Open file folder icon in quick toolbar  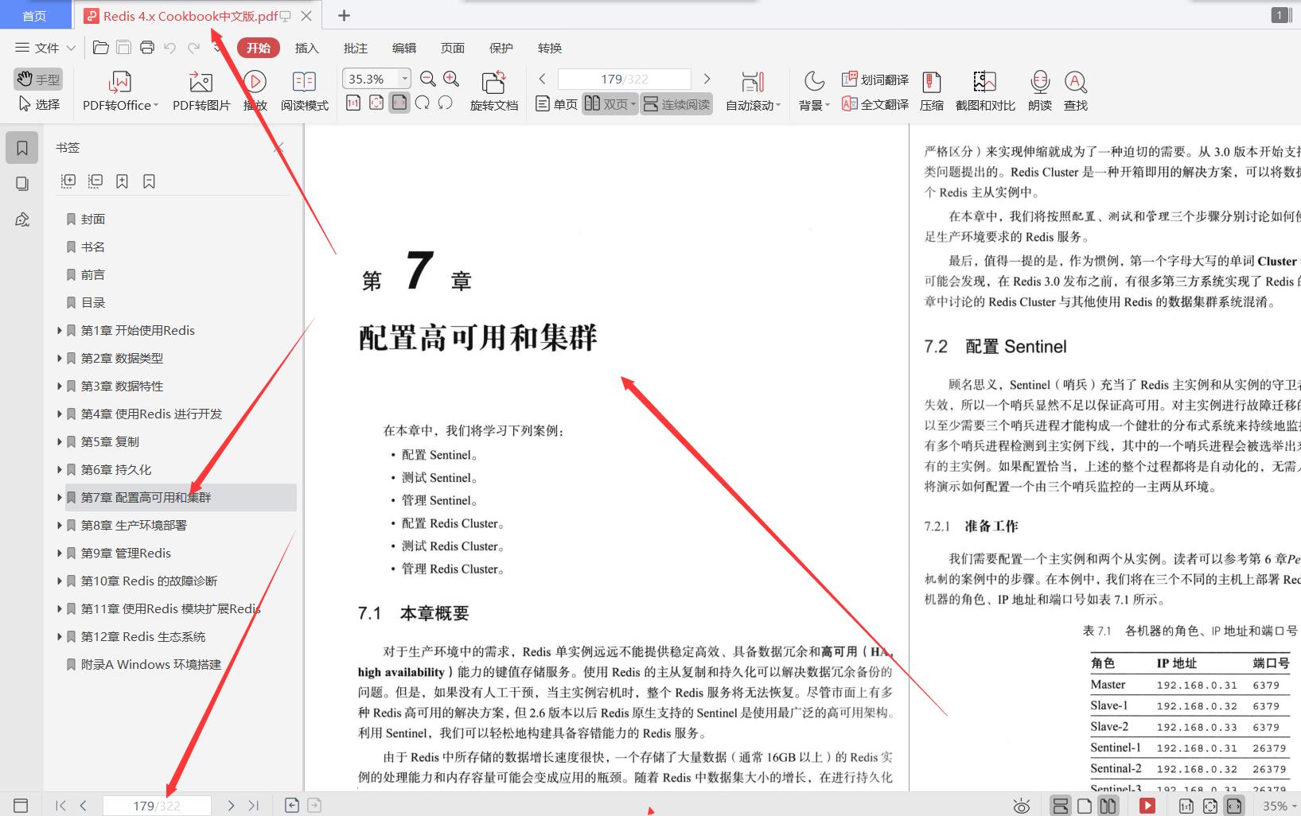(x=101, y=48)
